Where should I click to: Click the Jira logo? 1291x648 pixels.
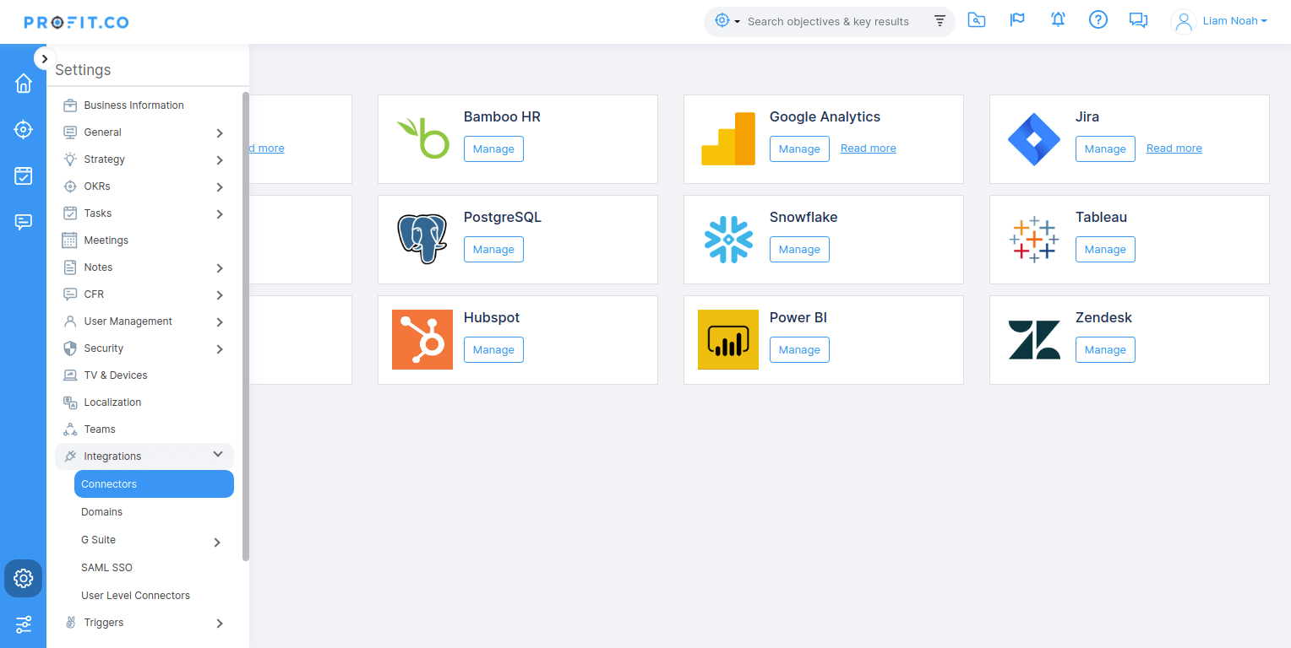point(1034,138)
